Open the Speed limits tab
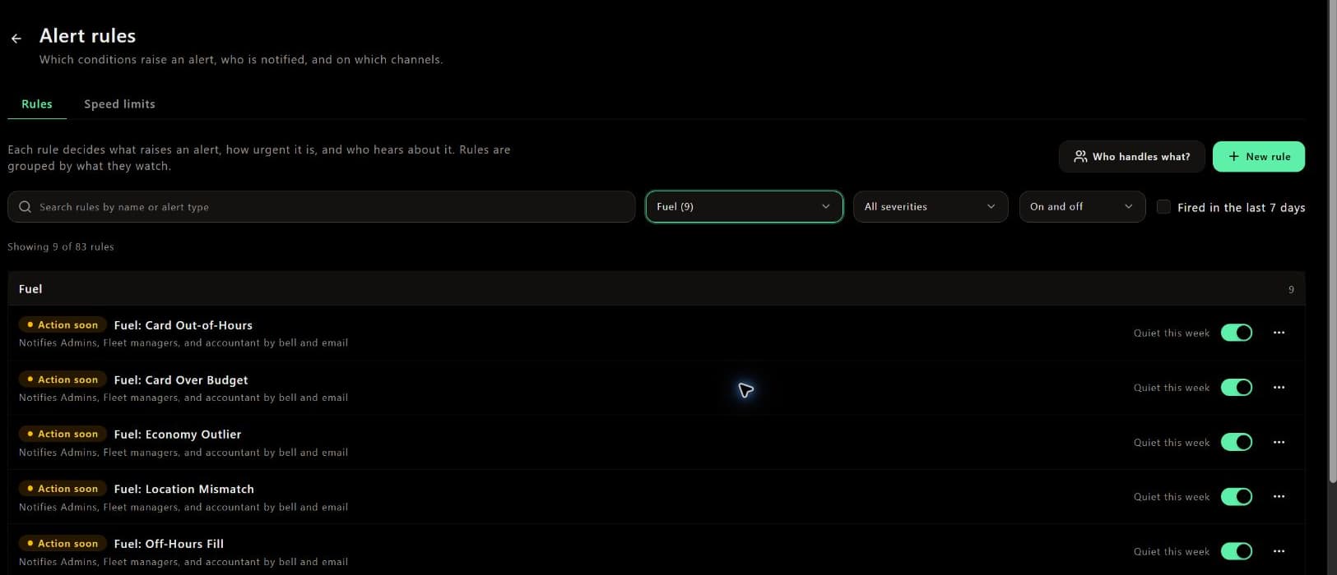The image size is (1337, 575). 119,104
